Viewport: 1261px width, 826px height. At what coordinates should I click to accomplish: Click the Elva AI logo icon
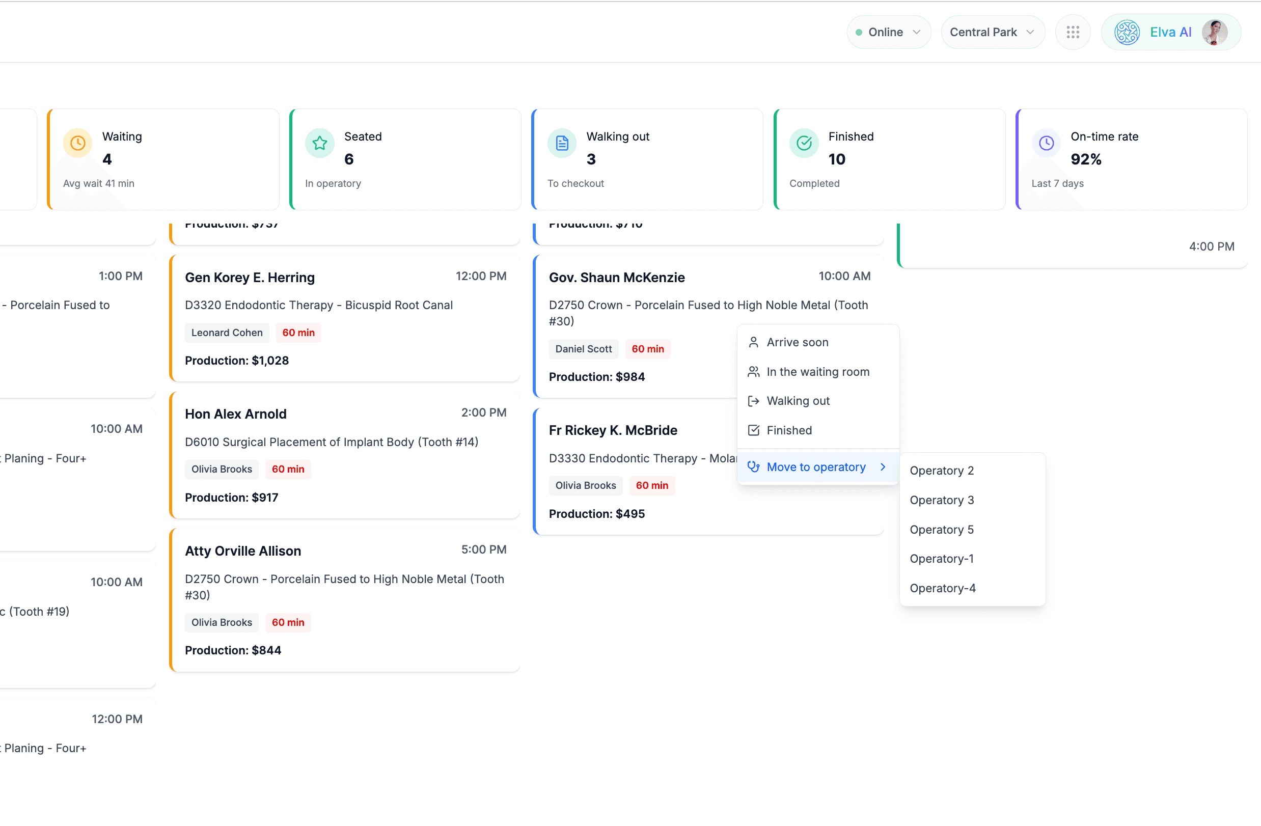[x=1127, y=32]
